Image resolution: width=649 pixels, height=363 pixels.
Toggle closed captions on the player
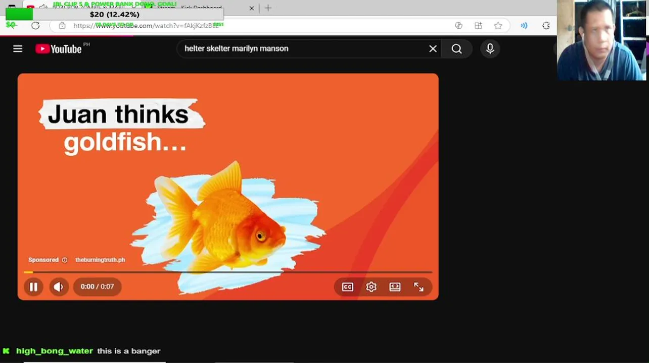[x=348, y=287]
